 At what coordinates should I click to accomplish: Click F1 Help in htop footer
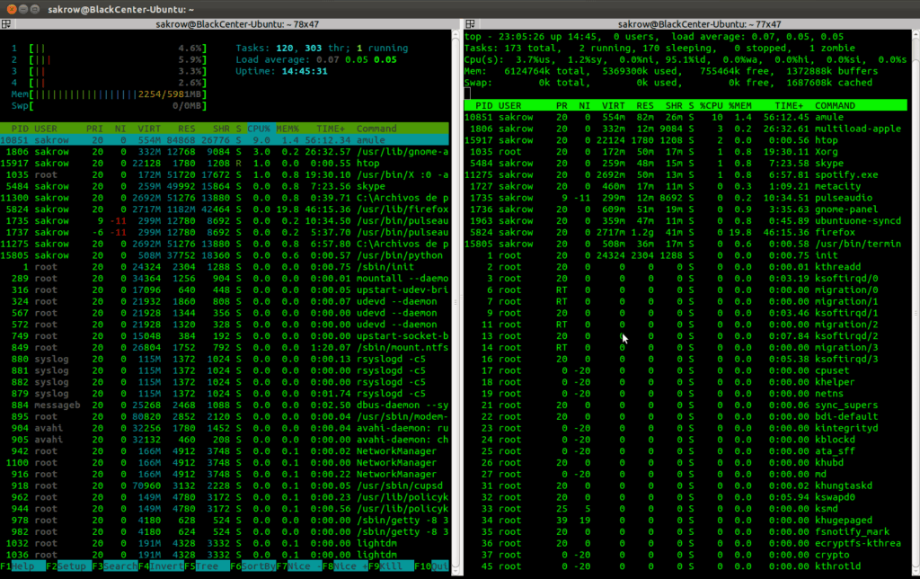click(x=22, y=566)
